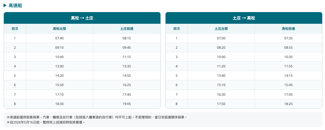Choose the 14:55 time cell
This screenshot has width=325, height=130.
[127, 75]
